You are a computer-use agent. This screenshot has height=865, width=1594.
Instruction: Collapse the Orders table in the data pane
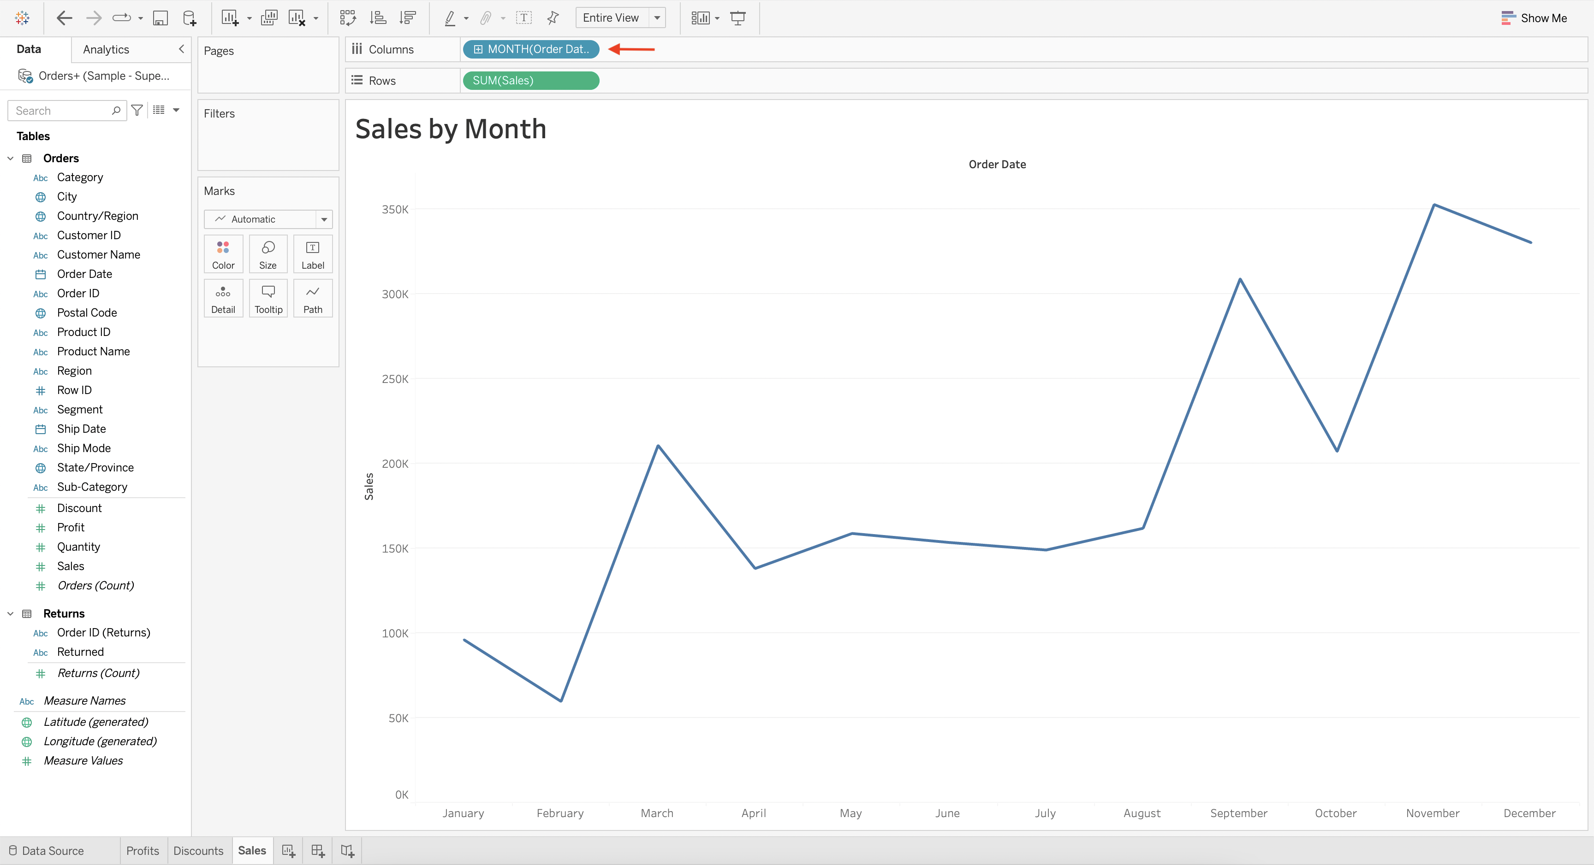[10, 158]
